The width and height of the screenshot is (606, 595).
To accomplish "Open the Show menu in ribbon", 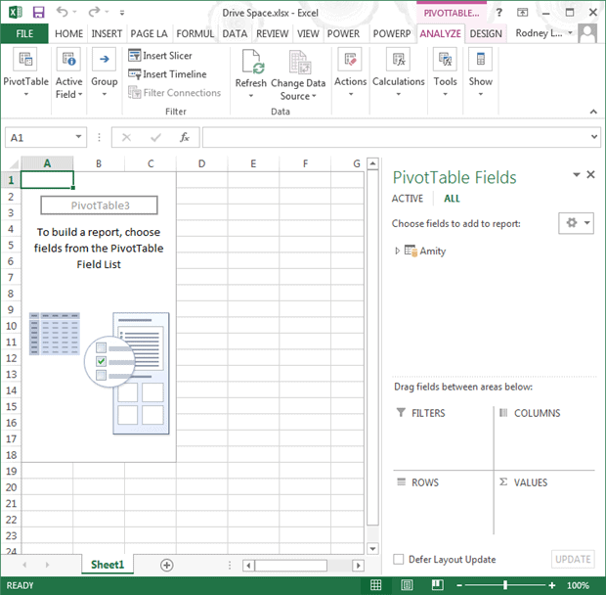I will click(x=480, y=72).
